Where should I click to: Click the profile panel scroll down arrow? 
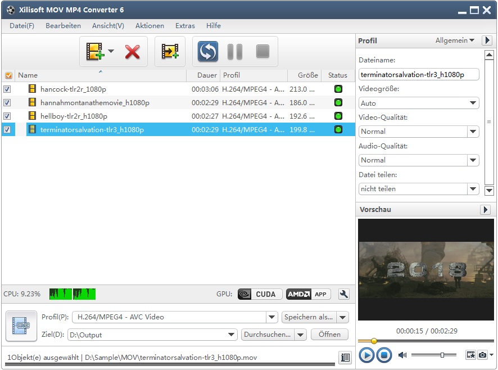pyautogui.click(x=489, y=191)
